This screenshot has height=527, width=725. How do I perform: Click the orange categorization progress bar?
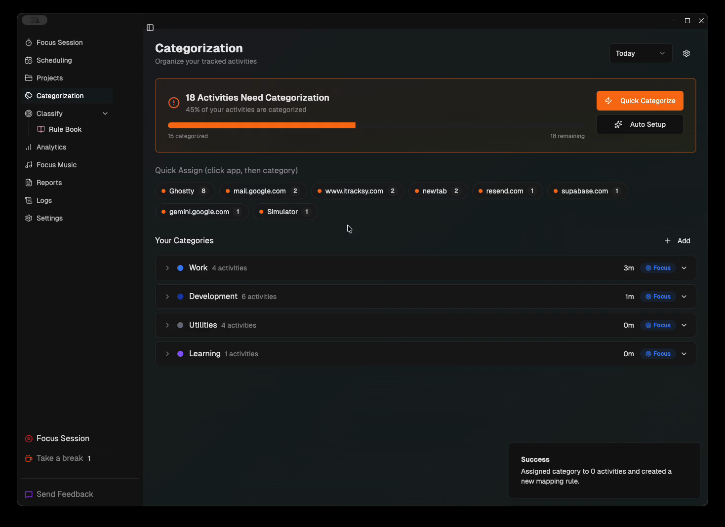point(262,125)
